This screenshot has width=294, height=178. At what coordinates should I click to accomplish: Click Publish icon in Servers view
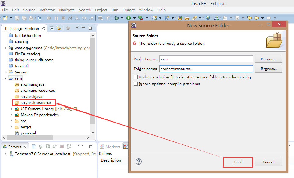coord(69,146)
